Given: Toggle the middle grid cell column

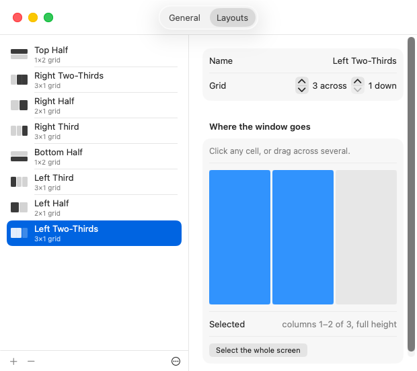Looking at the screenshot, I should [x=303, y=237].
